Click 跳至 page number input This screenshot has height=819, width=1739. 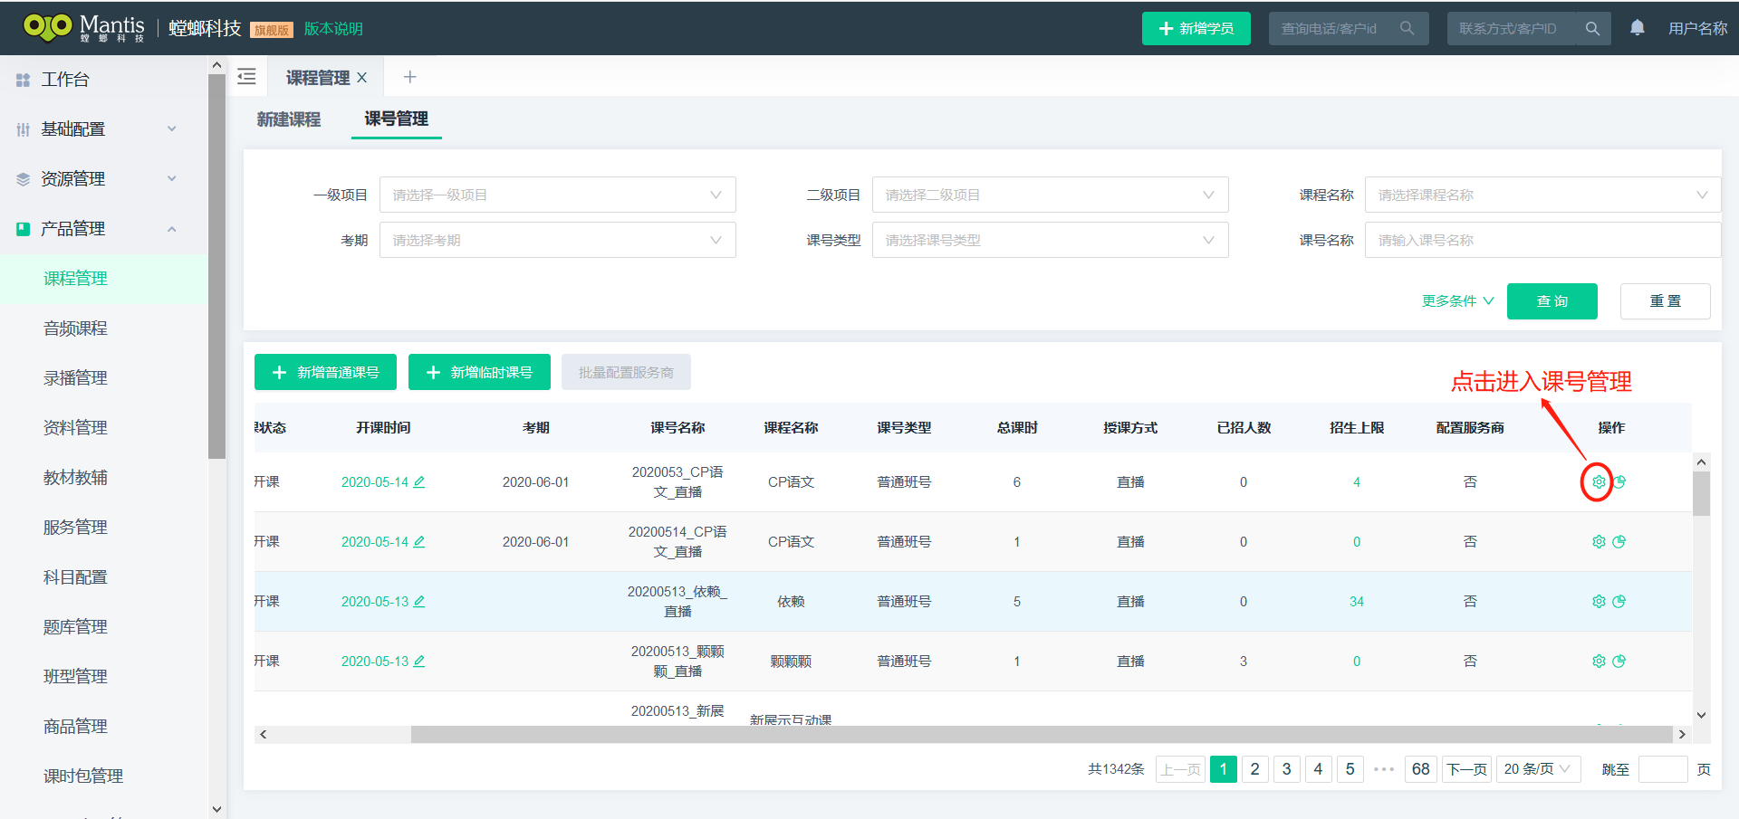coord(1663,769)
